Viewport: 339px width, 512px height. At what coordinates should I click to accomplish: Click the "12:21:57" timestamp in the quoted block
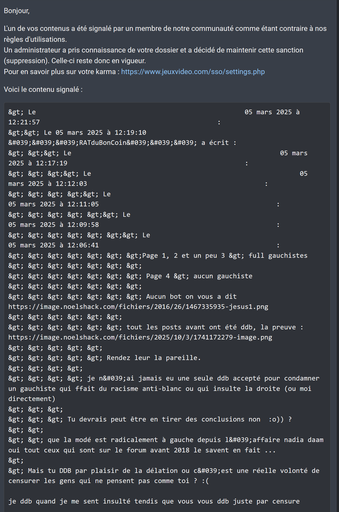tap(24, 122)
